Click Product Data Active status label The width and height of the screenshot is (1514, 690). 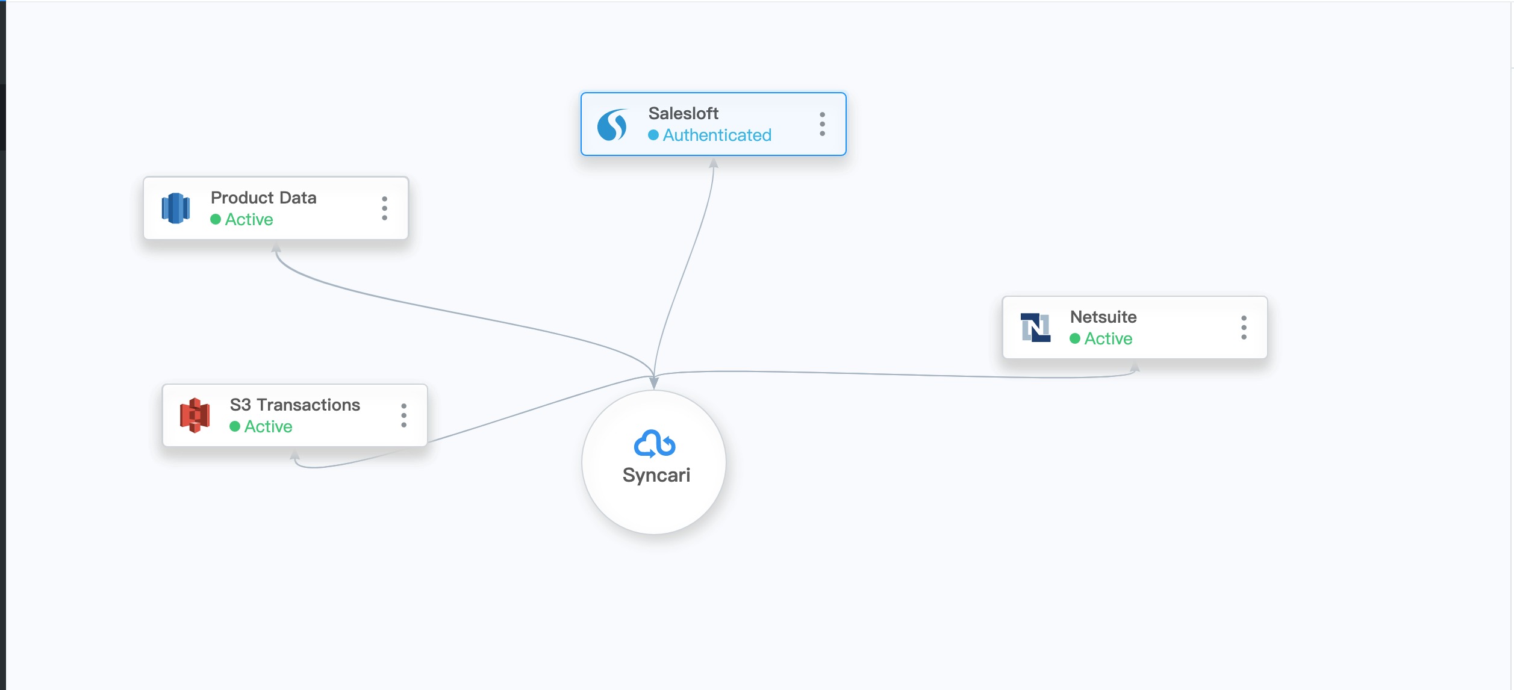(249, 220)
